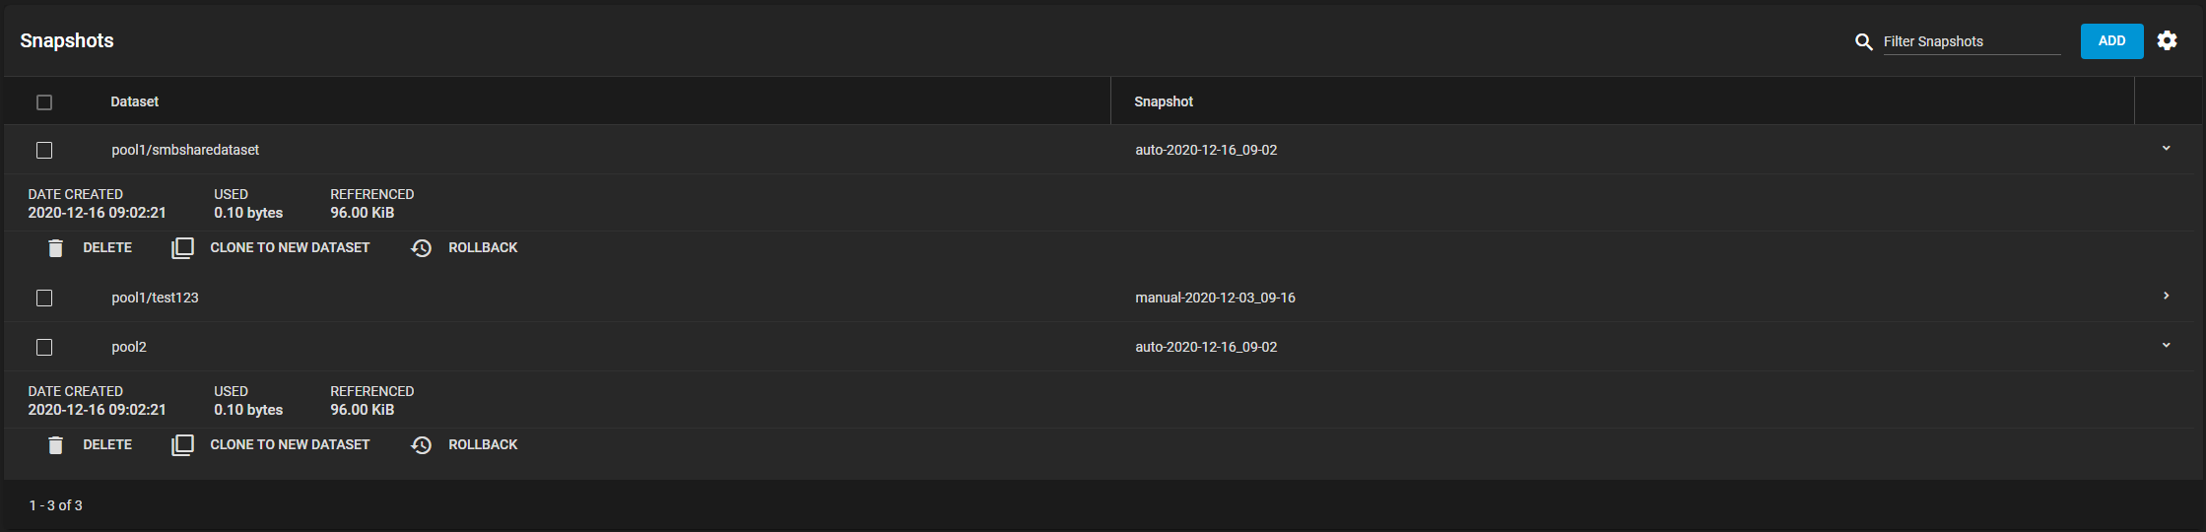Click trash icon for pool2 snapshot
This screenshot has height=532, width=2206.
tap(56, 445)
